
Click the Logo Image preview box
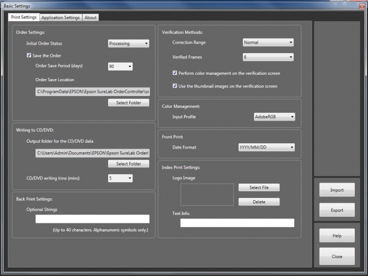coord(207,195)
